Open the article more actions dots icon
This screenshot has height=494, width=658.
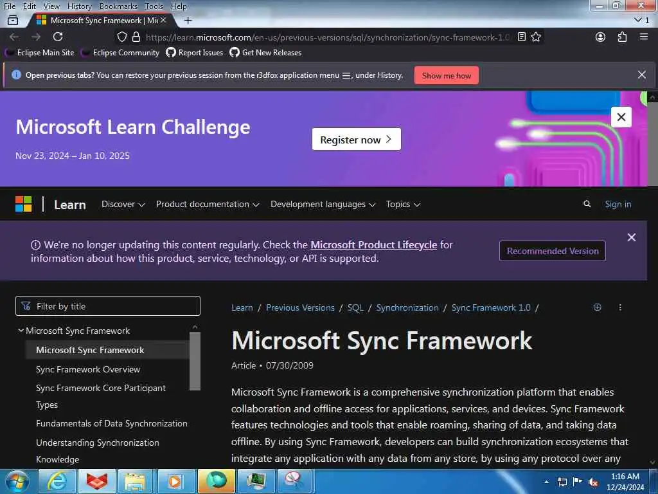[620, 307]
